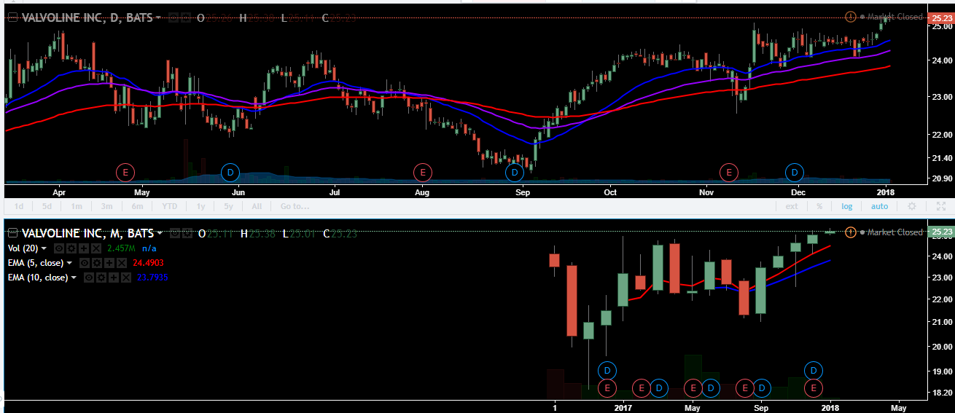This screenshot has height=413, width=955.
Task: Toggle visibility of EMA (10, close)
Action: [x=89, y=278]
